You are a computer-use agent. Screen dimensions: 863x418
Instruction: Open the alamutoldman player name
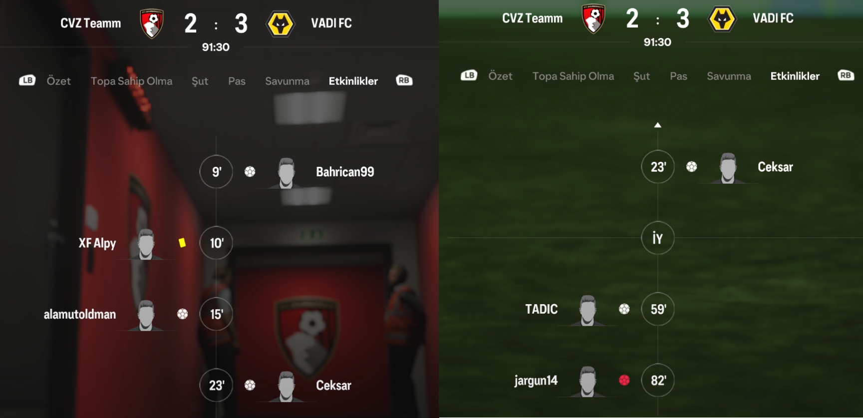pos(80,314)
